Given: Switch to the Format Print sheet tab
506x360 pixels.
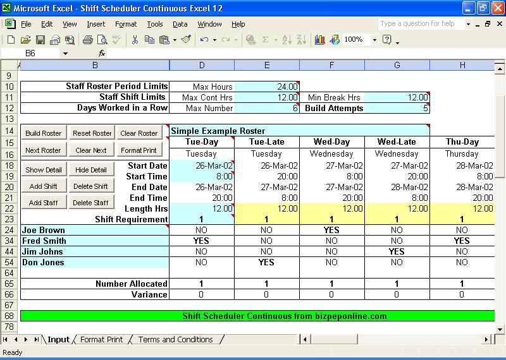Looking at the screenshot, I should [x=101, y=340].
